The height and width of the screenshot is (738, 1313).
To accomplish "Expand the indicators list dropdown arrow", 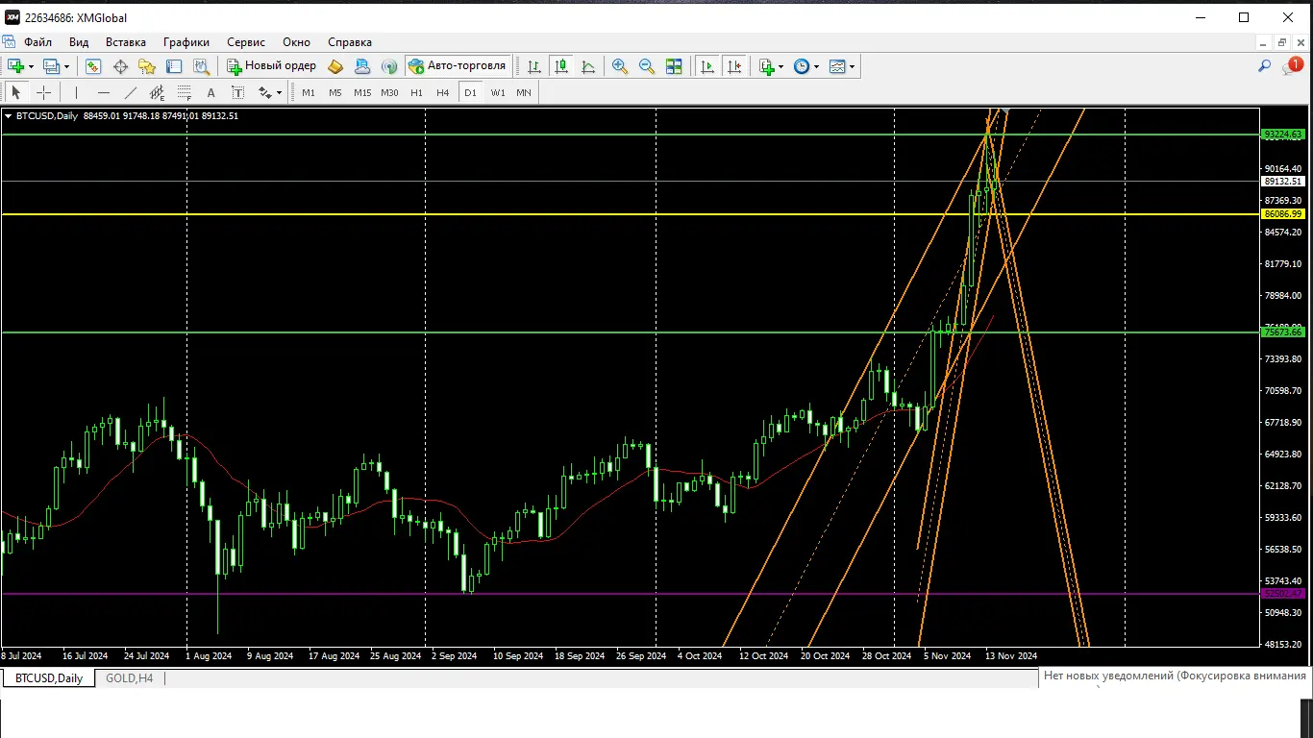I will click(x=780, y=66).
